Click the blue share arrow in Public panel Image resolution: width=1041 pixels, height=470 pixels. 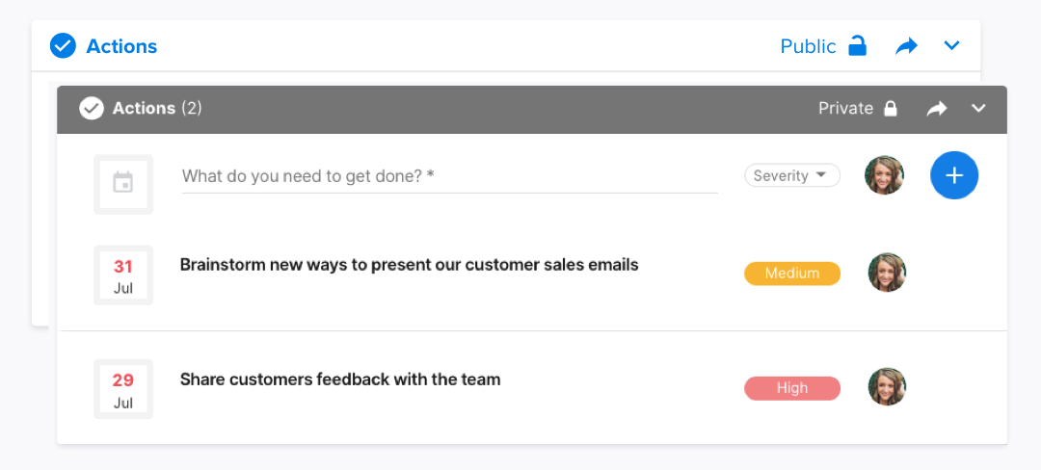[906, 45]
